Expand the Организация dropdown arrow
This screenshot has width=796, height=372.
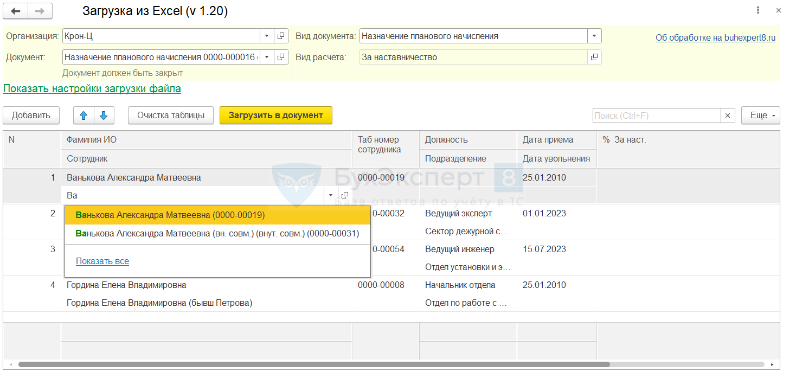(267, 36)
